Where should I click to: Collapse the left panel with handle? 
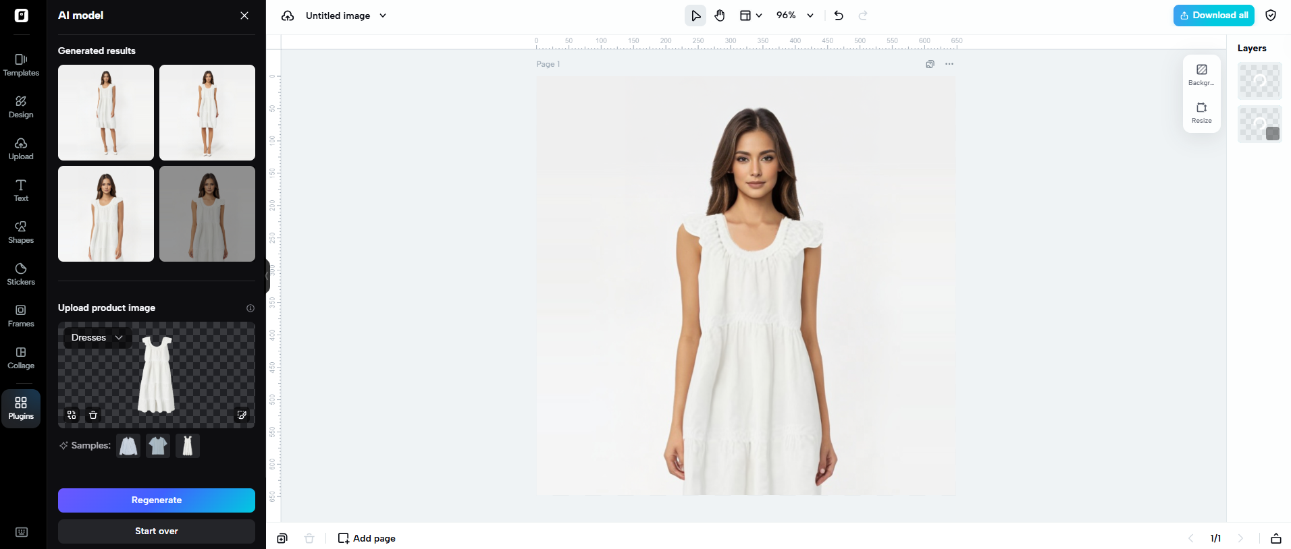point(267,275)
